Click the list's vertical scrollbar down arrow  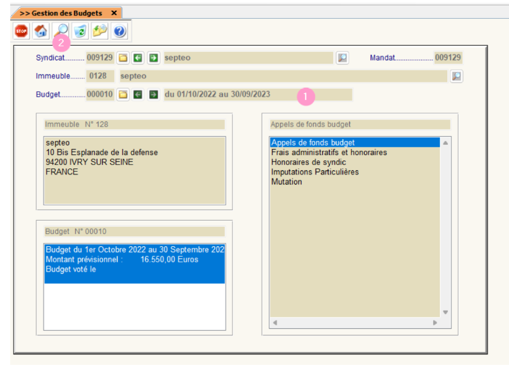coord(445,313)
